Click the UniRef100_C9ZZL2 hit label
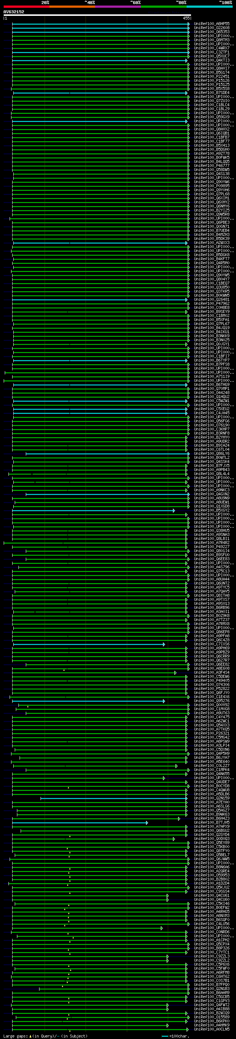The height and width of the screenshot is (1039, 236). [x=212, y=960]
